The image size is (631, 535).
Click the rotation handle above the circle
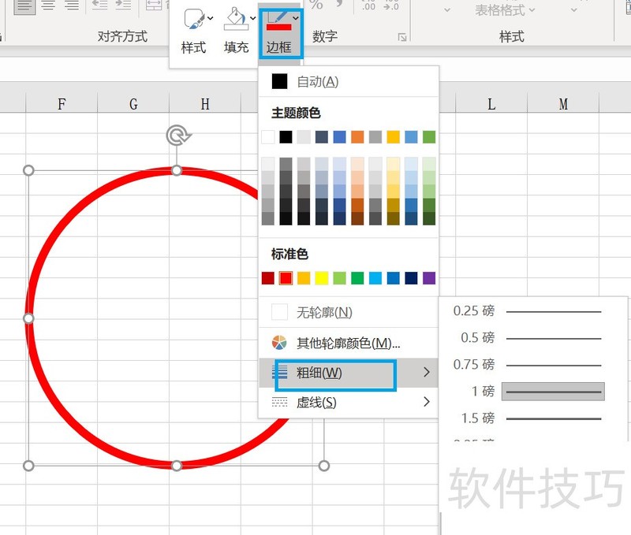177,136
